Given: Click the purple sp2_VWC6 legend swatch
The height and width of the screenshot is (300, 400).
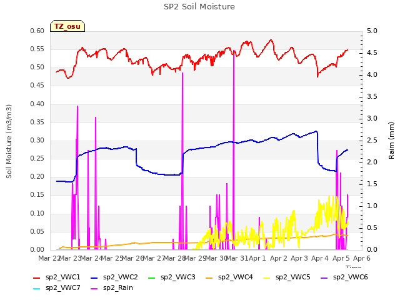Looking at the screenshot, I should pos(324,277).
